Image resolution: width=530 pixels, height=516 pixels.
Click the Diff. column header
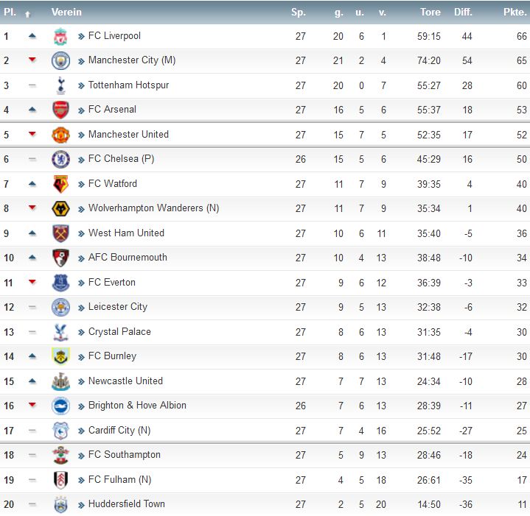(x=463, y=13)
